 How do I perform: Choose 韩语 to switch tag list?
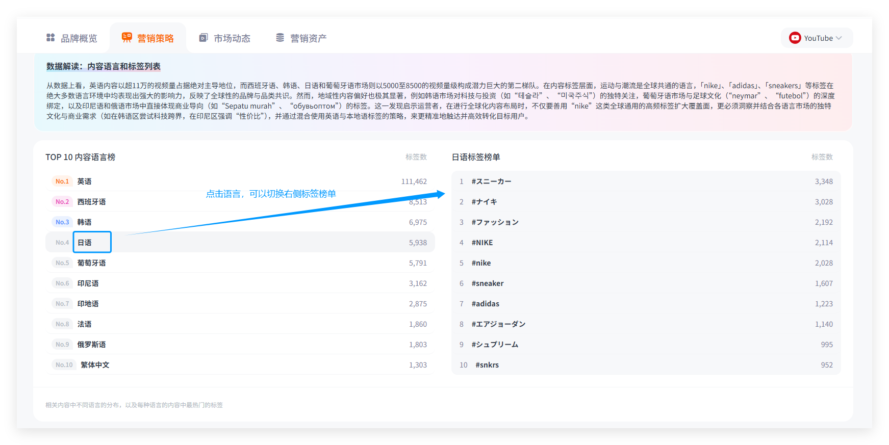click(85, 222)
